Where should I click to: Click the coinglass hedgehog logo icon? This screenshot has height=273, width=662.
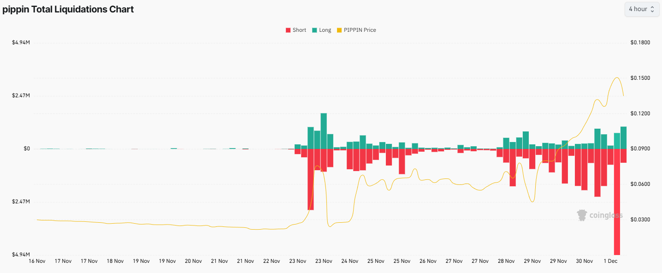point(581,215)
